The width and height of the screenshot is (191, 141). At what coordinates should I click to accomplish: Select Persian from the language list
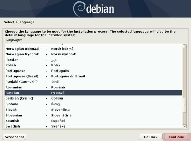(x=93, y=60)
